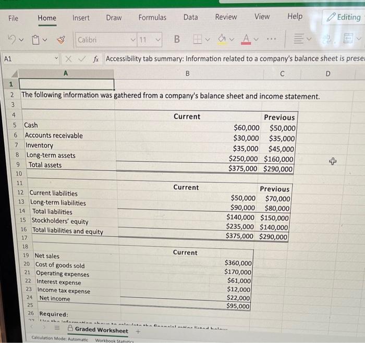
Task: Click the text alignment icon
Action: [x=299, y=39]
